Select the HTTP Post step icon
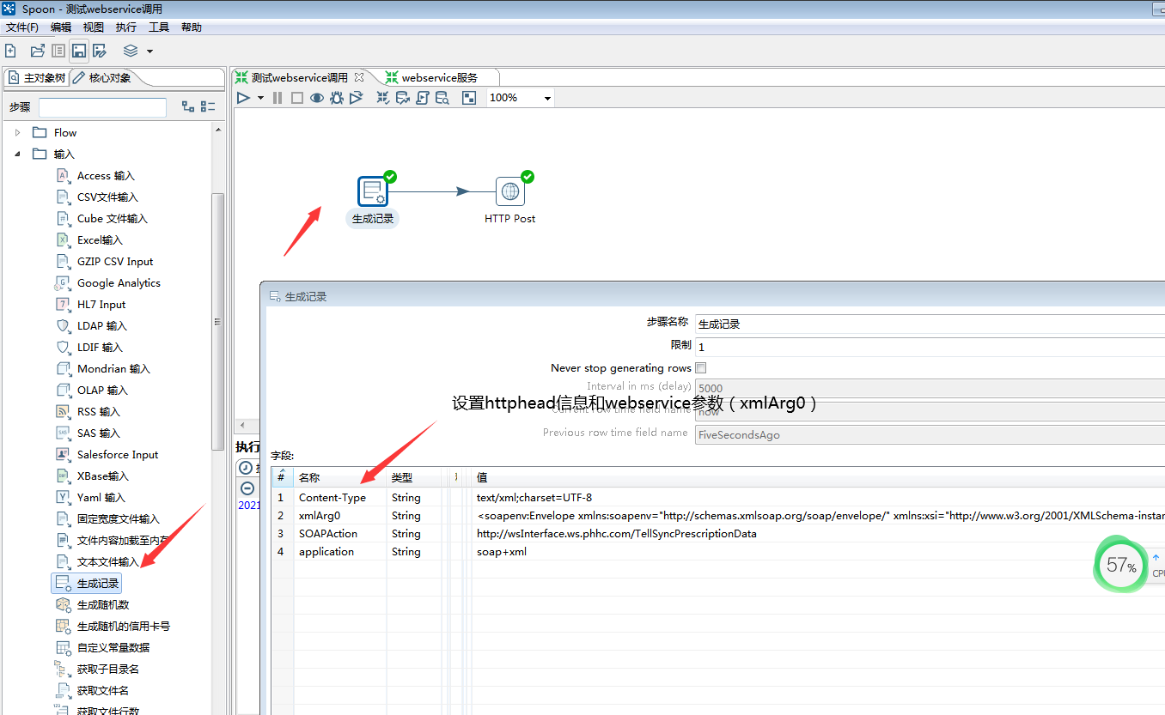This screenshot has width=1165, height=715. tap(510, 190)
